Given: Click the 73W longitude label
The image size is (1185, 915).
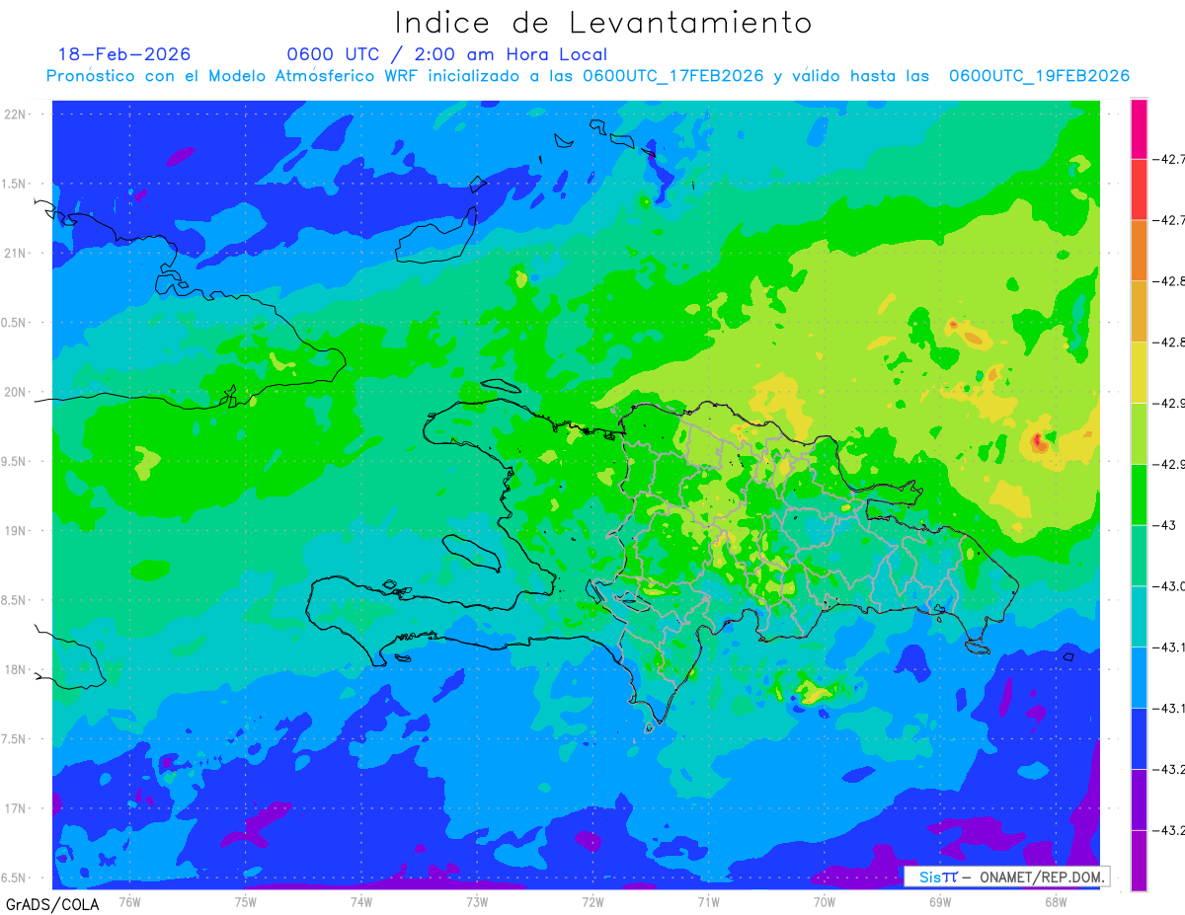Looking at the screenshot, I should click(x=477, y=901).
